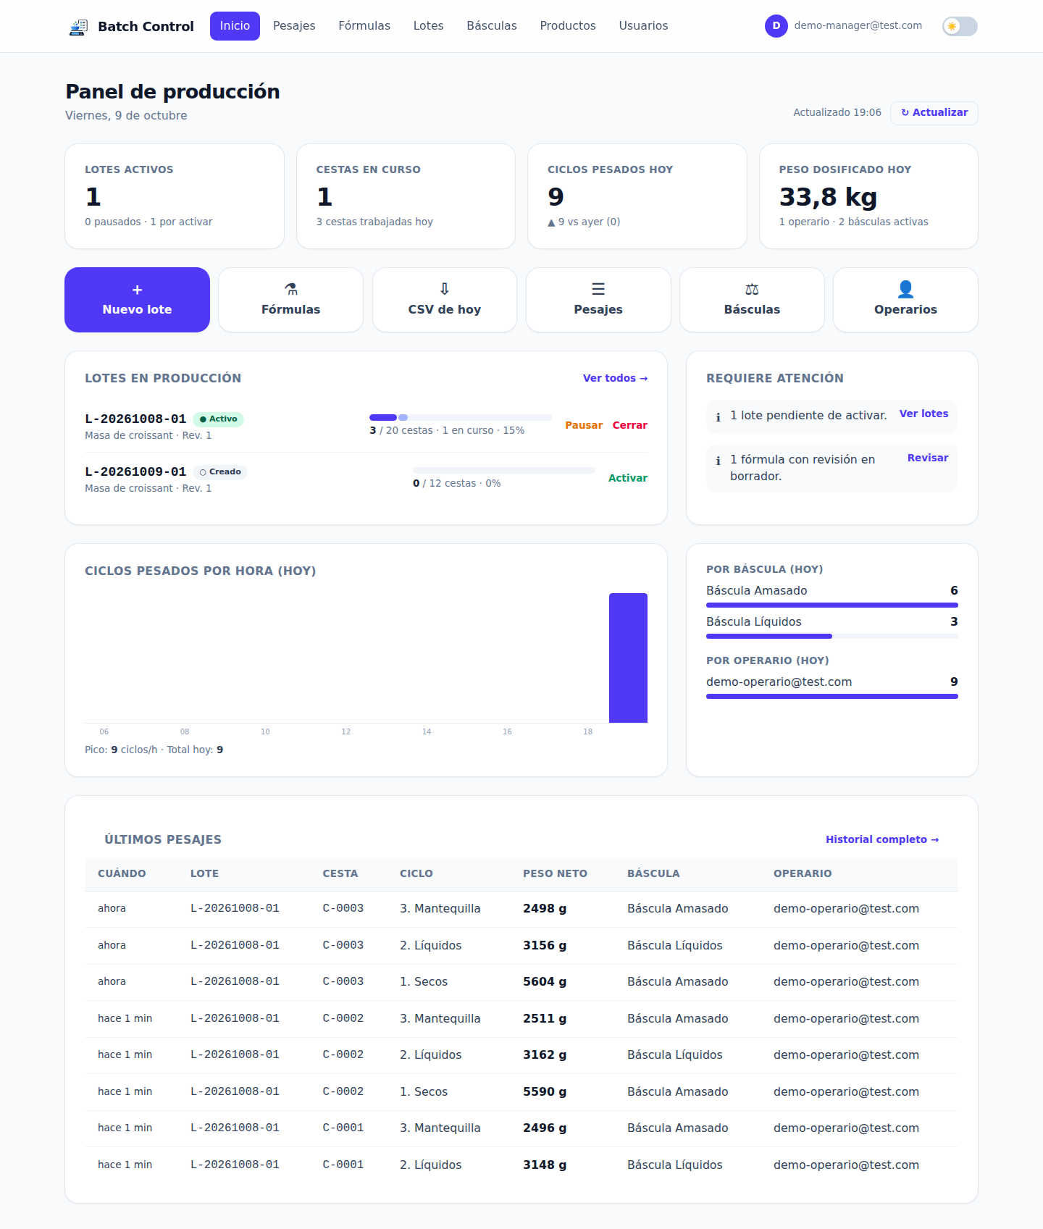Screen dimensions: 1043x1229
Task: Go to the Pesajes nav tab
Action: 294,26
